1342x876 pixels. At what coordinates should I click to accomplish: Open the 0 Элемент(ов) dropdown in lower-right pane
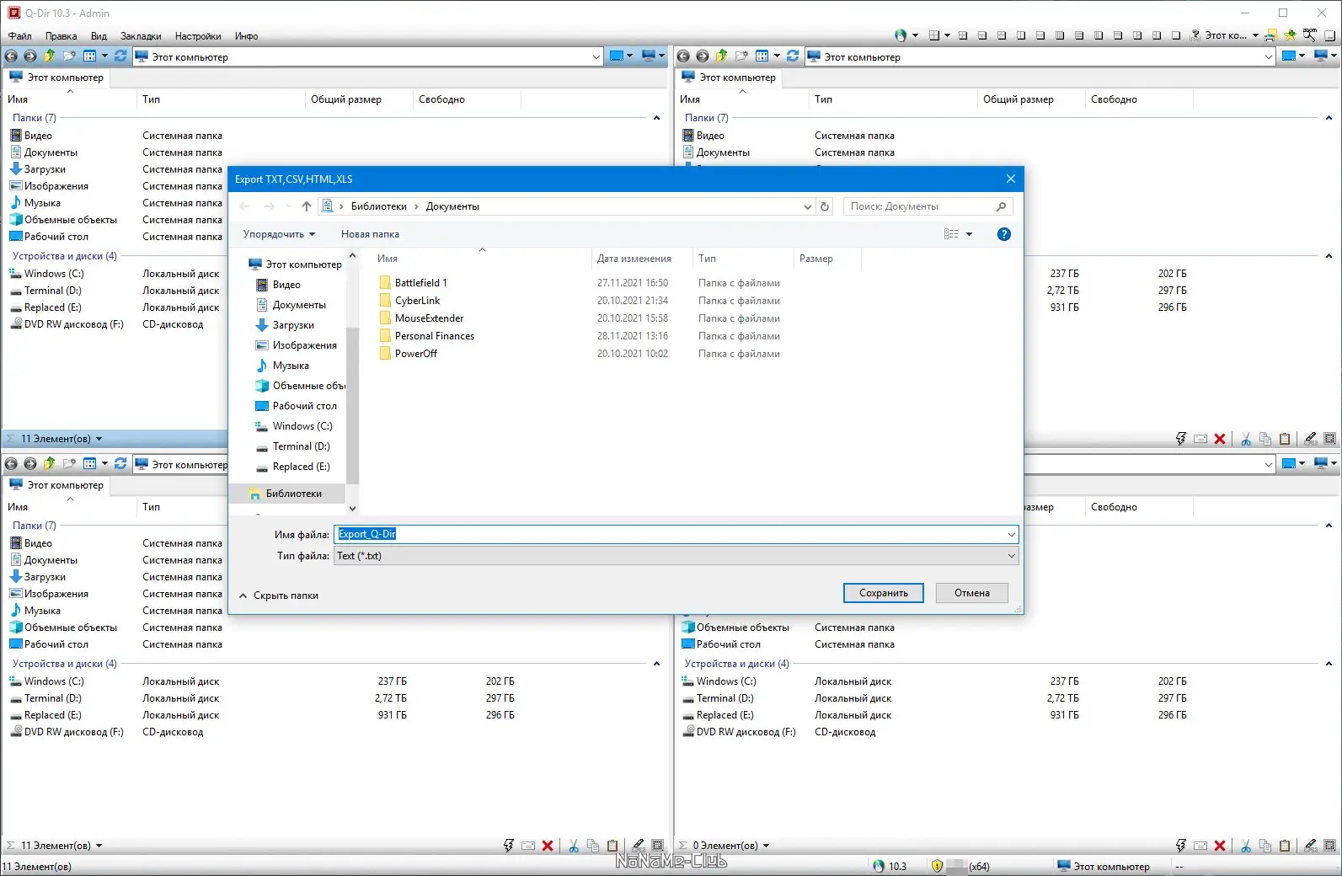click(x=766, y=846)
